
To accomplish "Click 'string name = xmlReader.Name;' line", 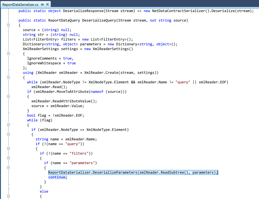I will 66,139.
